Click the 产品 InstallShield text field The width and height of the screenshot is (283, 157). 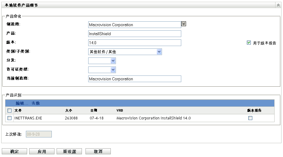(x=135, y=34)
